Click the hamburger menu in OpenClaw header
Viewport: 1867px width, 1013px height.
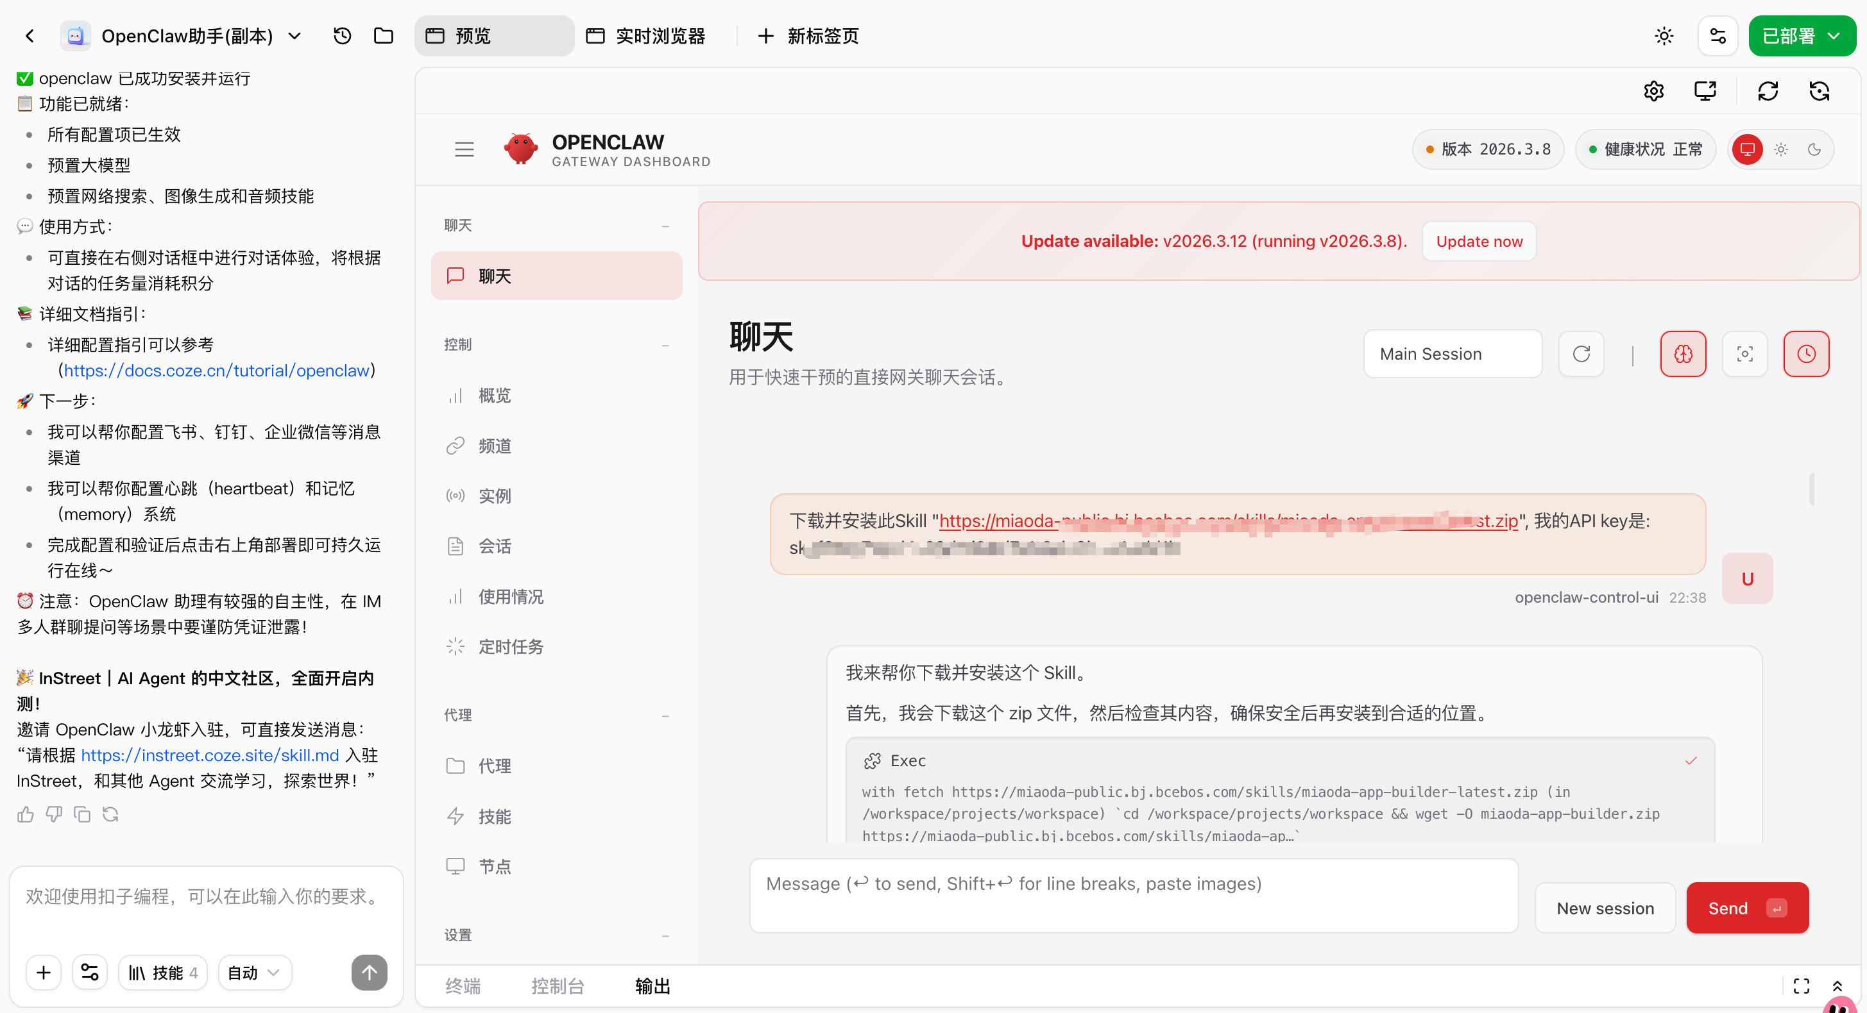pos(464,149)
